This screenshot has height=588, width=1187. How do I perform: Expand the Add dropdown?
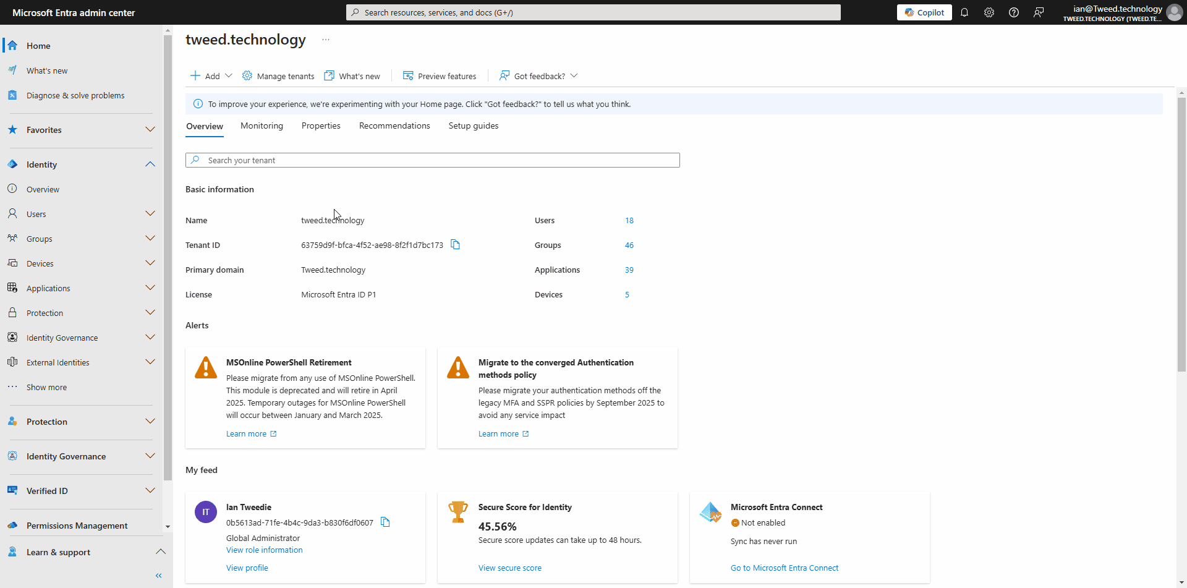coord(229,75)
